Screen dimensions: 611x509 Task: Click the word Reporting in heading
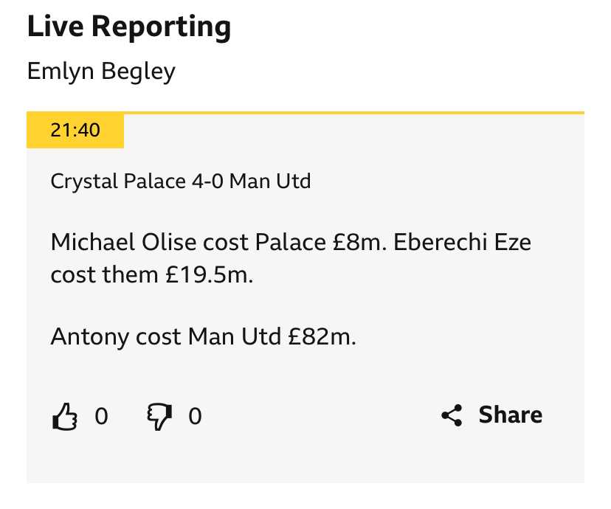pos(162,27)
